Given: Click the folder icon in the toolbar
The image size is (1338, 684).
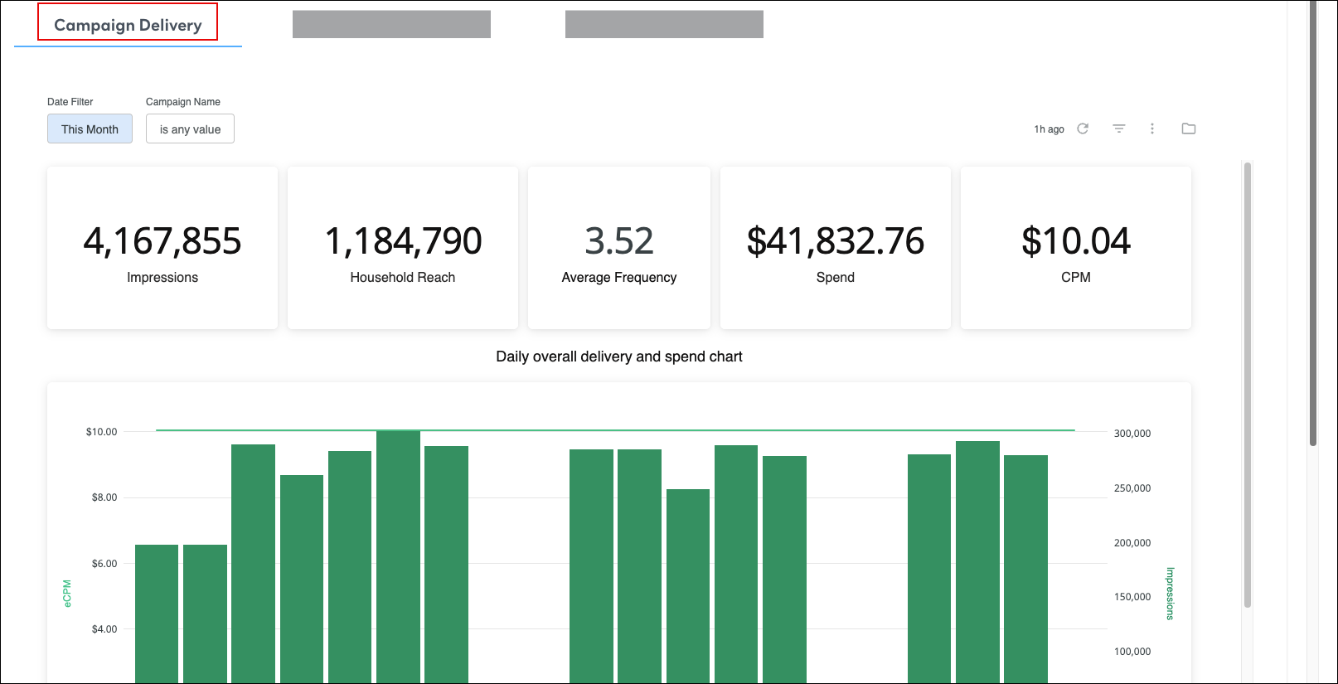Looking at the screenshot, I should (x=1189, y=129).
